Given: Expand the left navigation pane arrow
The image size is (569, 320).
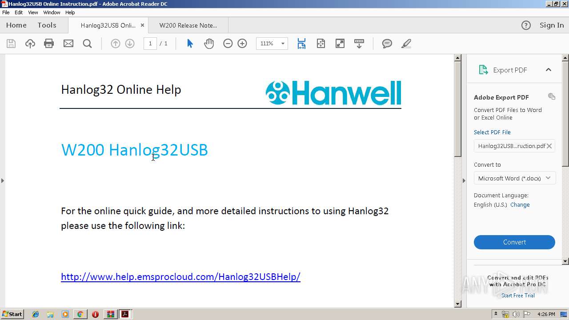Looking at the screenshot, I should pyautogui.click(x=2, y=180).
